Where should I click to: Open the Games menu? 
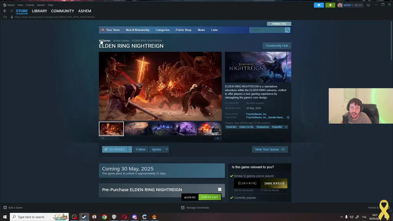click(x=41, y=5)
